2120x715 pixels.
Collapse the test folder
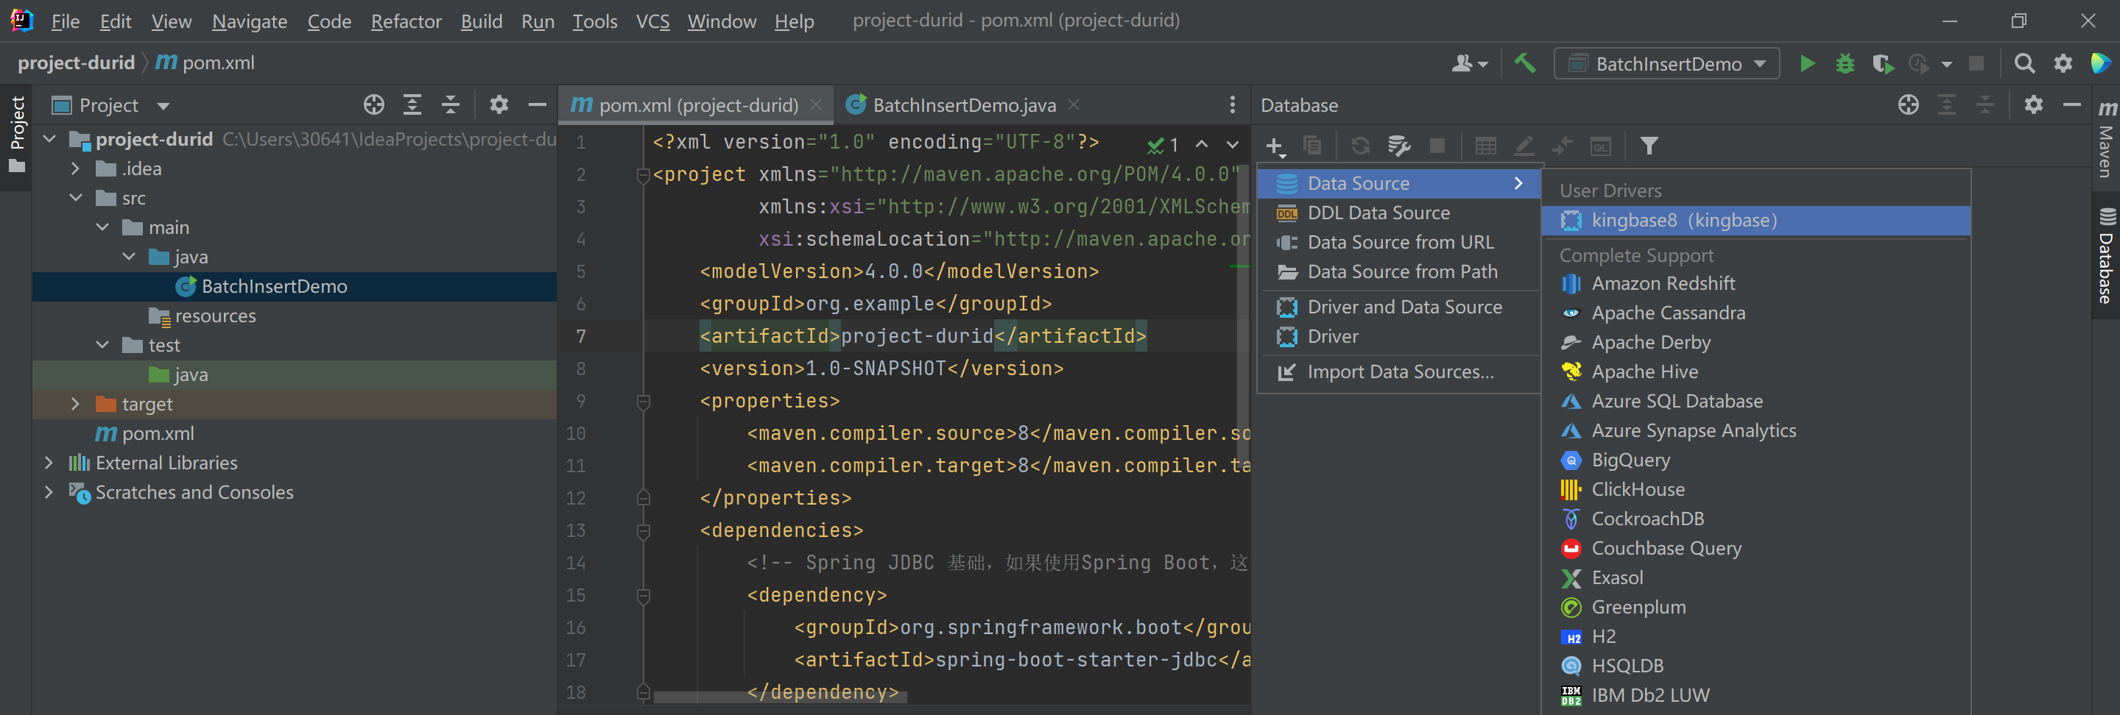click(x=102, y=345)
